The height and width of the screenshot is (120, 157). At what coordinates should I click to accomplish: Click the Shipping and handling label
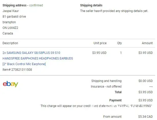[106, 81]
